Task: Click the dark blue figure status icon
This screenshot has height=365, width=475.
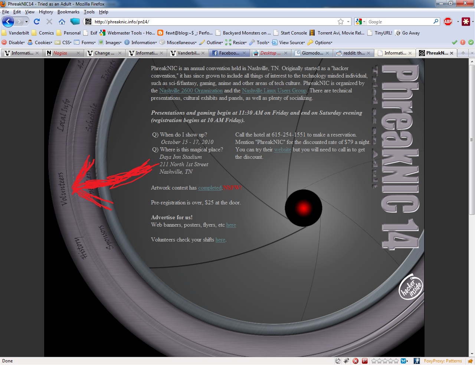Action: pyautogui.click(x=417, y=361)
